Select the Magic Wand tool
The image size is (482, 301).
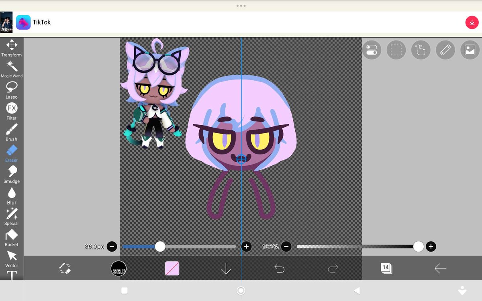point(12,69)
